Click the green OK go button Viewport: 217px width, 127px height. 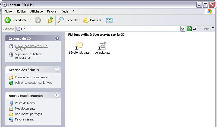pos(192,29)
